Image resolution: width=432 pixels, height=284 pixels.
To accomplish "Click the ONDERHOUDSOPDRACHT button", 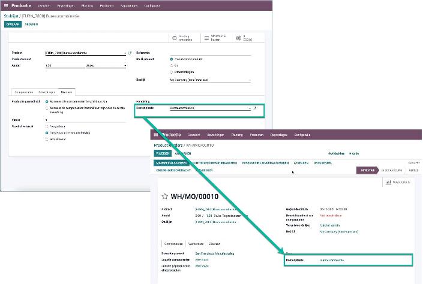I will 173,170.
